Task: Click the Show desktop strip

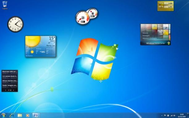Action: coord(188,116)
